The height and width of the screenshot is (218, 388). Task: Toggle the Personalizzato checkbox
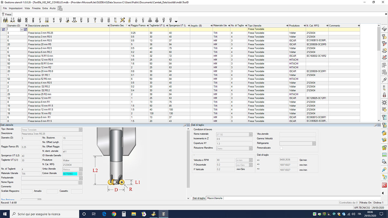point(281,148)
